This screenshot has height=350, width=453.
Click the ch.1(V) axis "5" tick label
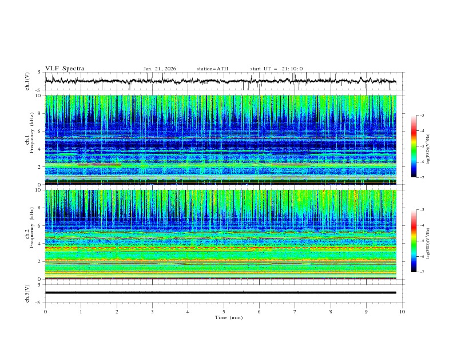tap(40, 73)
